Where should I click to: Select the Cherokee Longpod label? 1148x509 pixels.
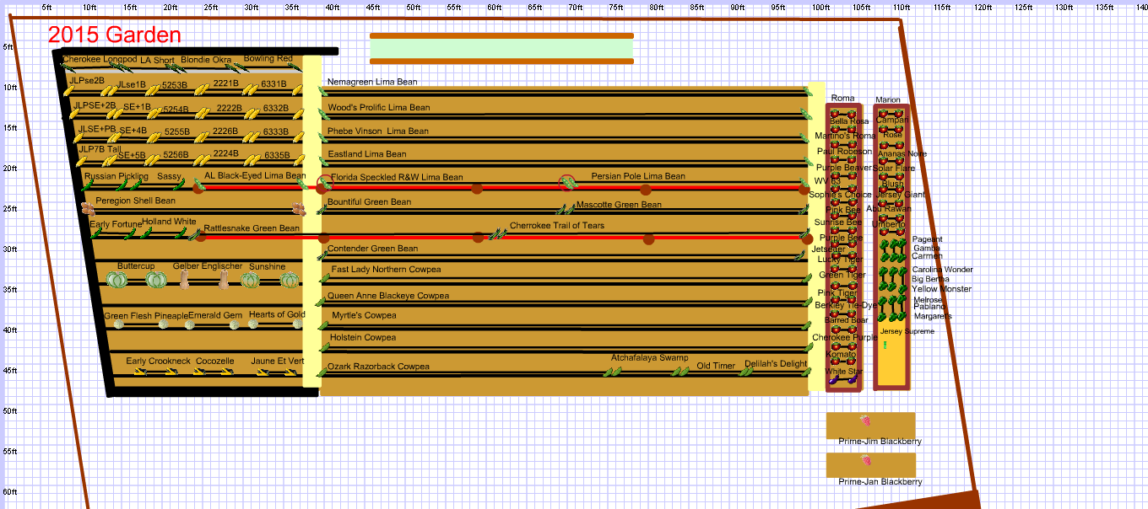[x=100, y=59]
